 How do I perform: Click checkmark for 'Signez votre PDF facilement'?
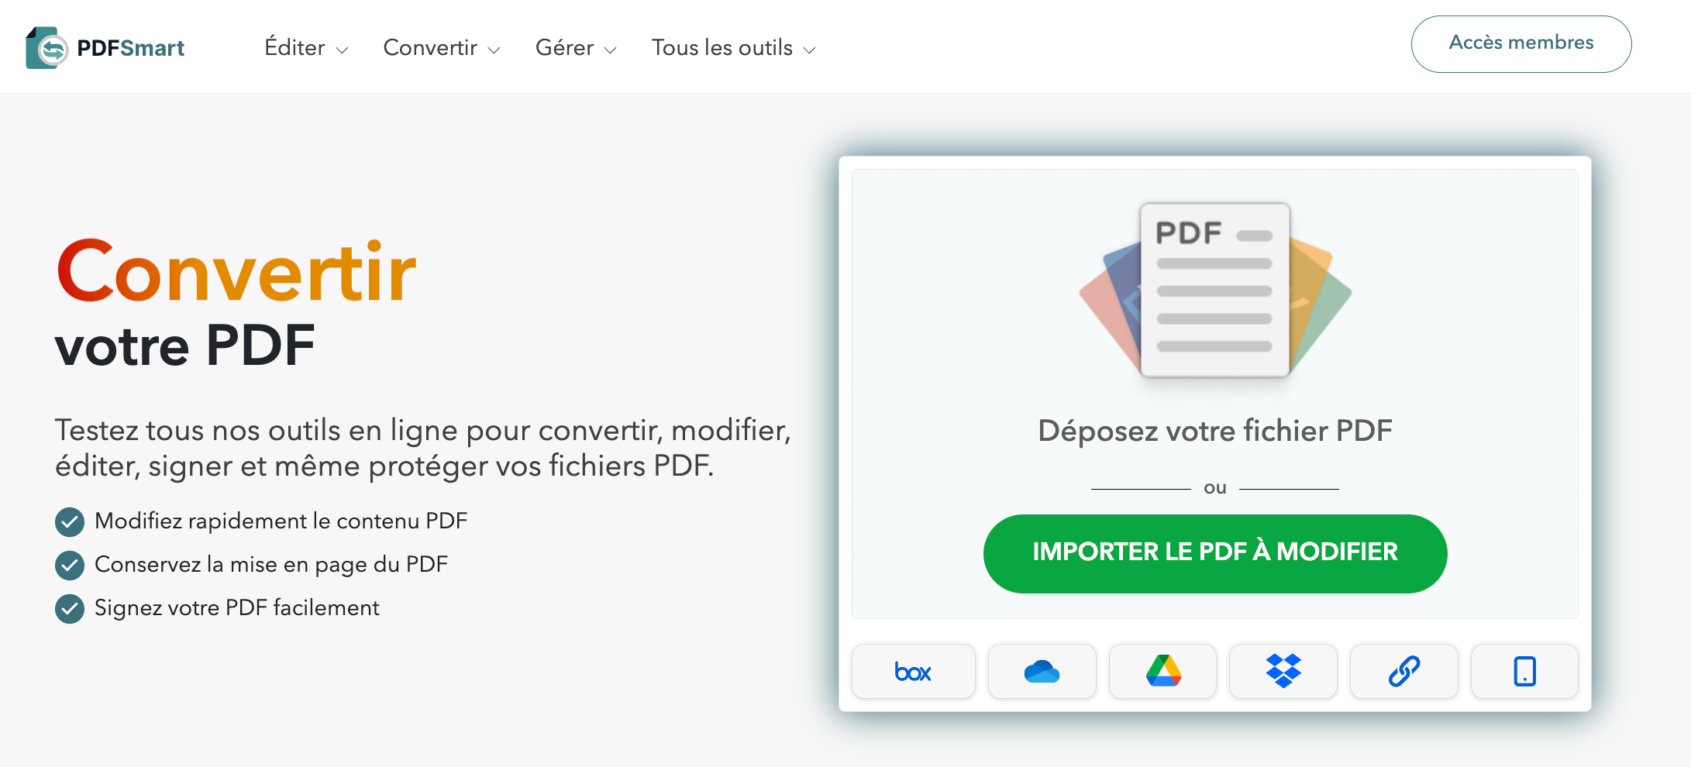(69, 608)
